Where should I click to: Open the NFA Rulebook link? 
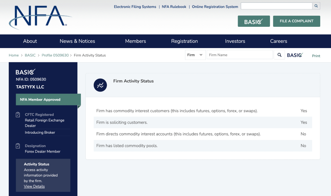[174, 7]
